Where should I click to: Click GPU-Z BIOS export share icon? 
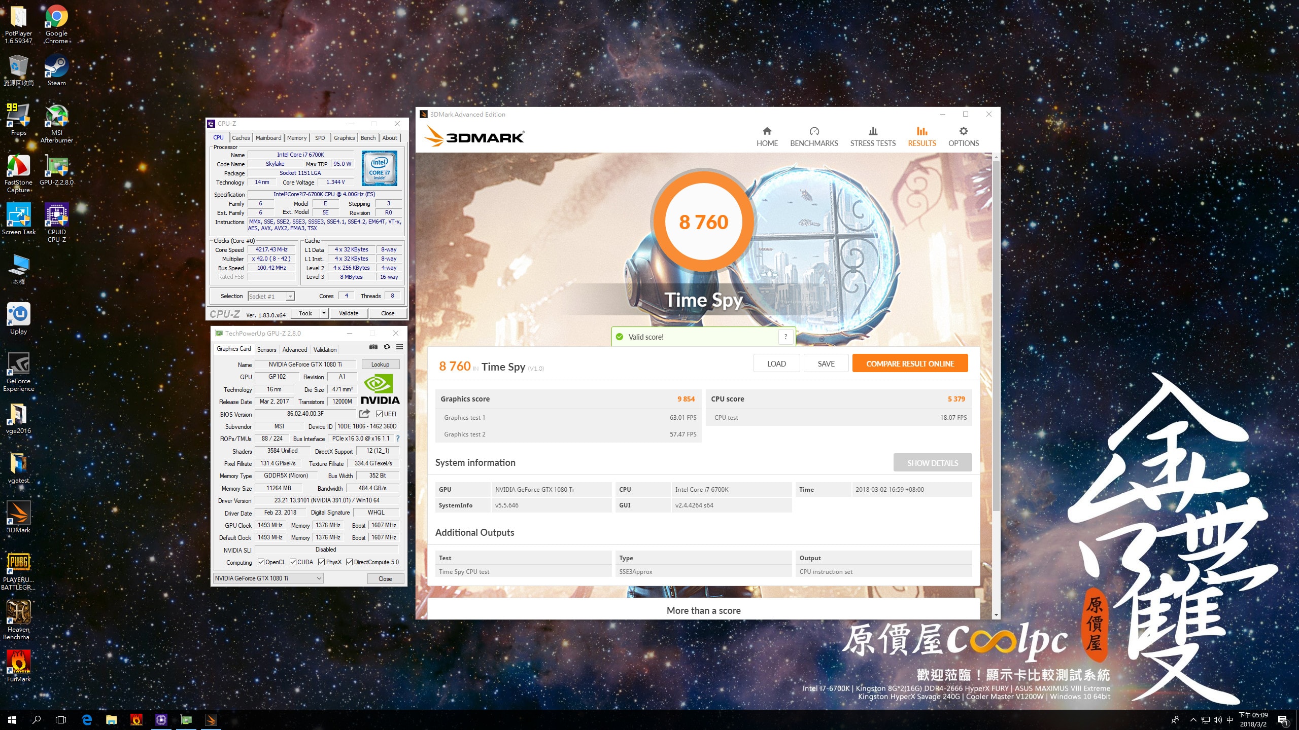(x=364, y=414)
